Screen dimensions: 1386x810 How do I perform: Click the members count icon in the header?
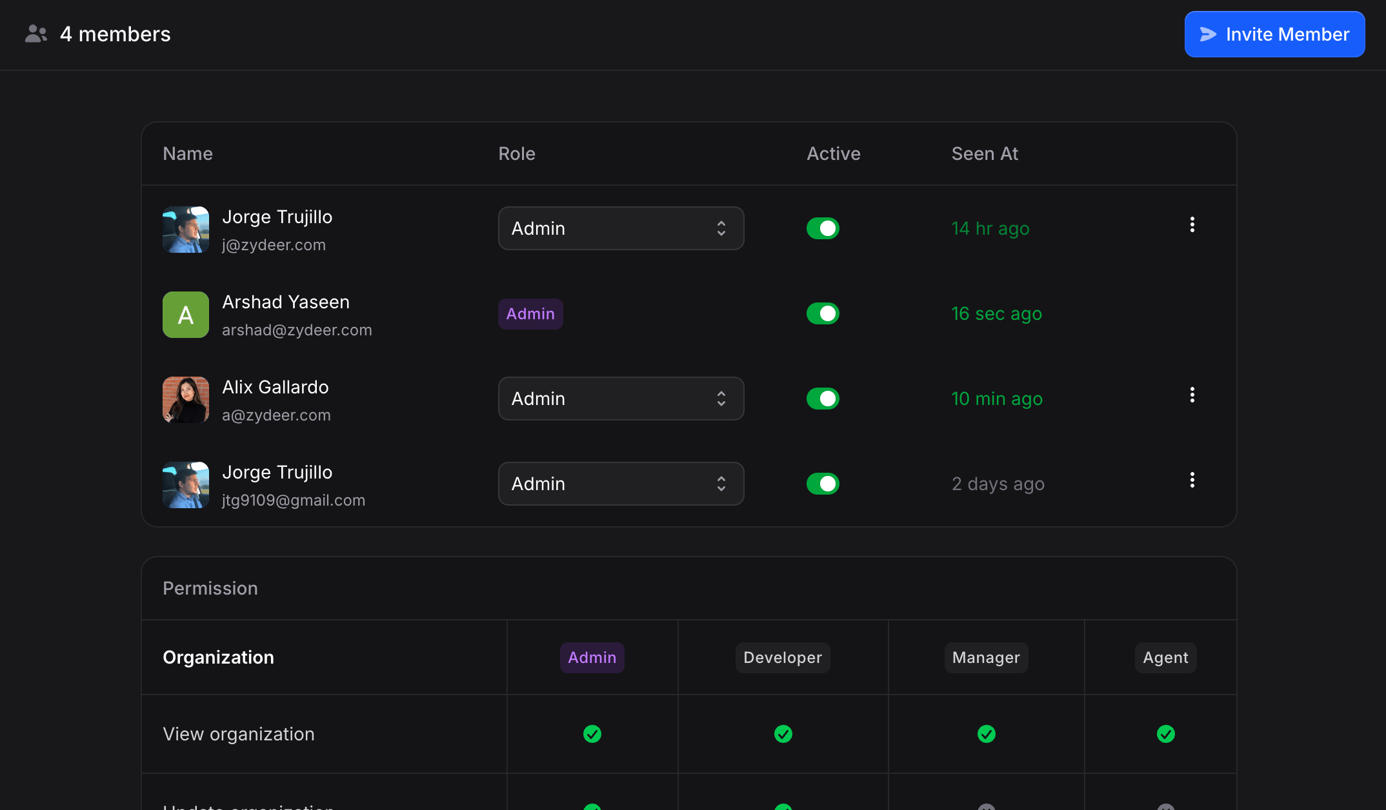[x=36, y=34]
